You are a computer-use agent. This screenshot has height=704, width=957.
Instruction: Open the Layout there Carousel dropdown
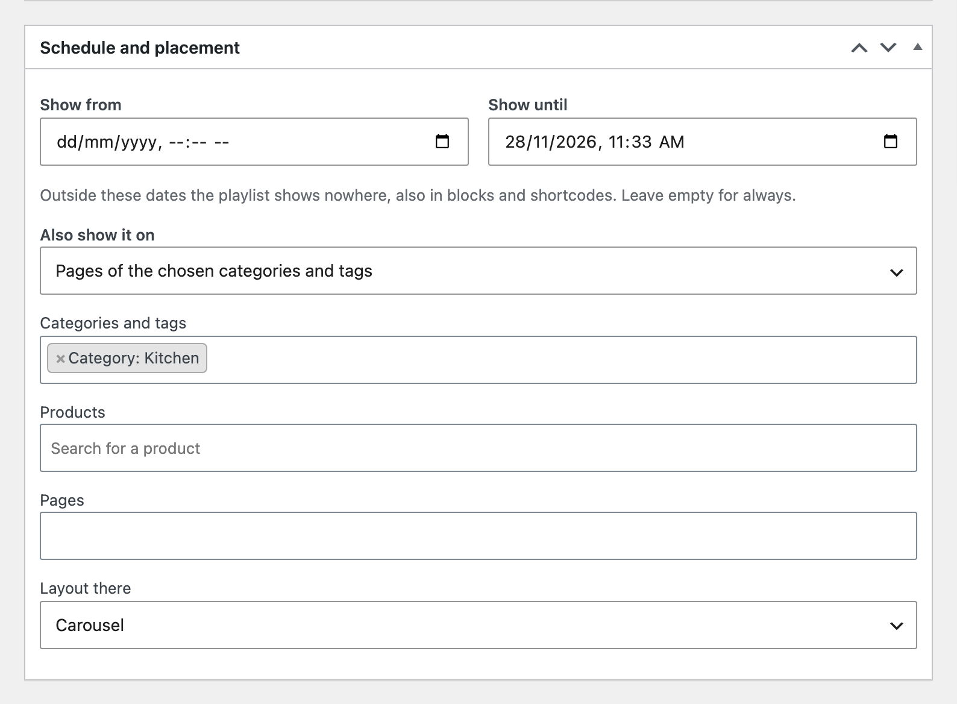(479, 625)
